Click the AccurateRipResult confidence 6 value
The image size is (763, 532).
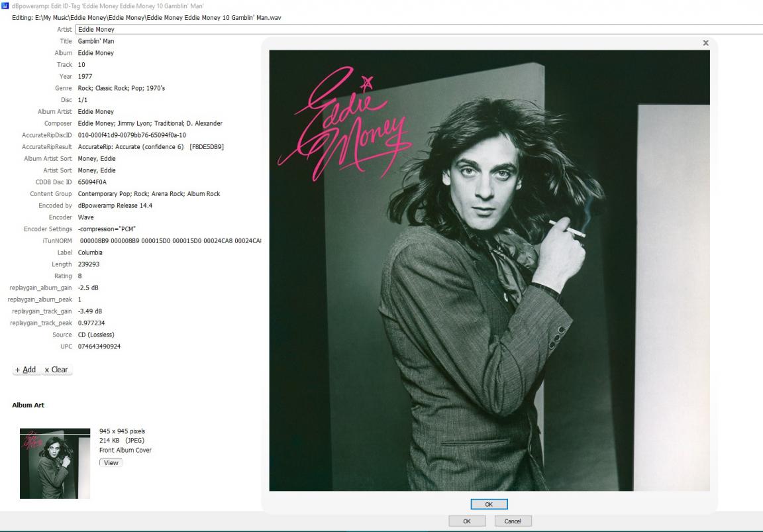click(151, 146)
